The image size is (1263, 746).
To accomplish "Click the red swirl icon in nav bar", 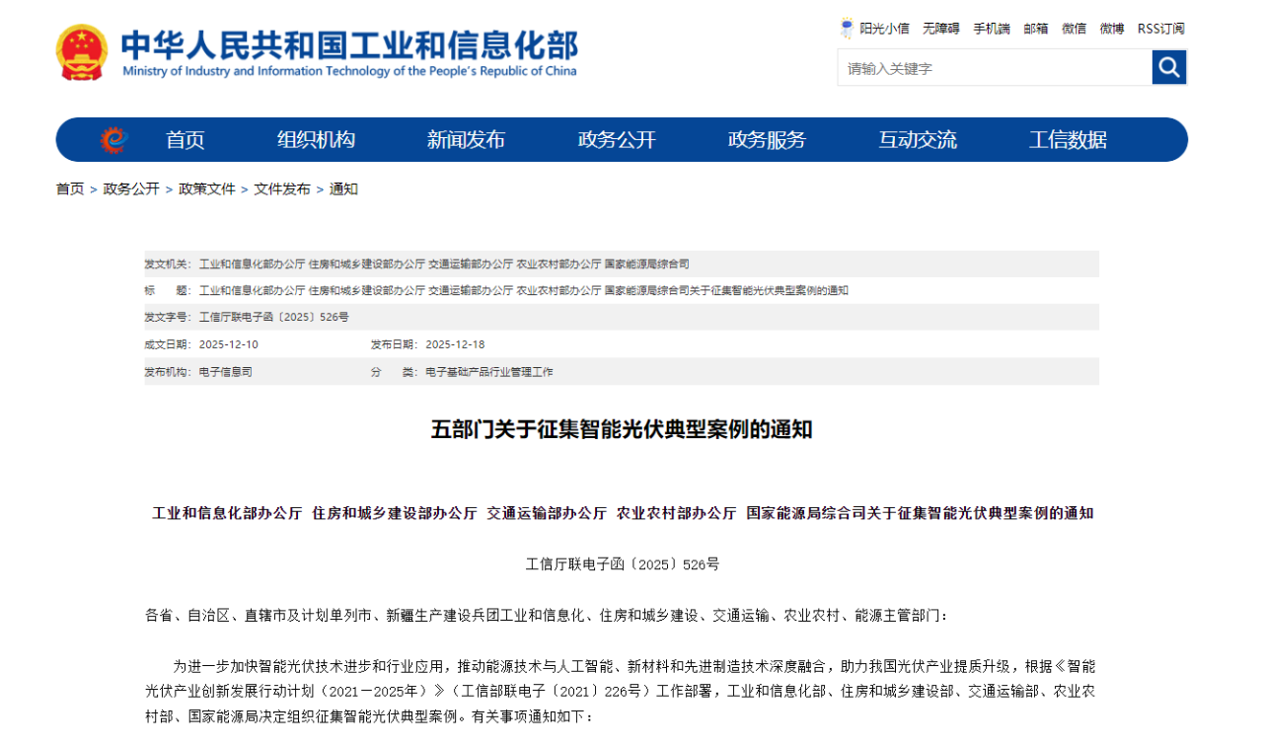I will [114, 140].
